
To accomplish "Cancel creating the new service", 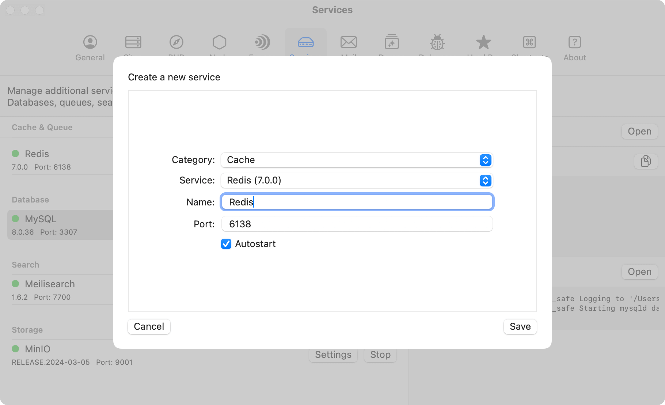I will click(x=149, y=326).
